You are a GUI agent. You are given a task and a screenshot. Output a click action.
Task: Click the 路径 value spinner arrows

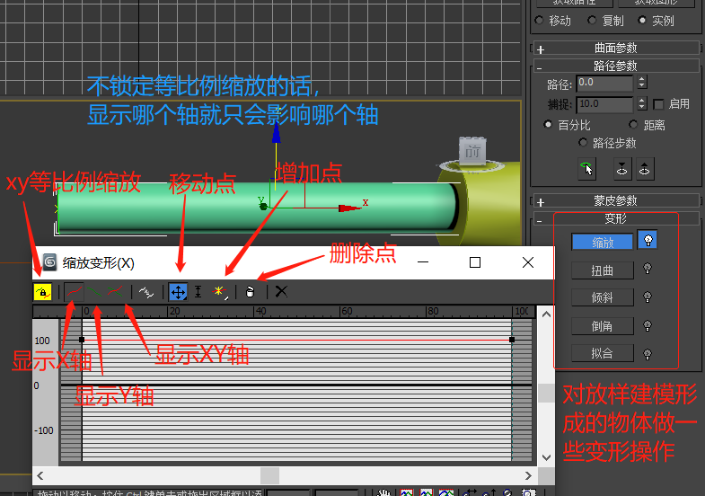click(642, 83)
